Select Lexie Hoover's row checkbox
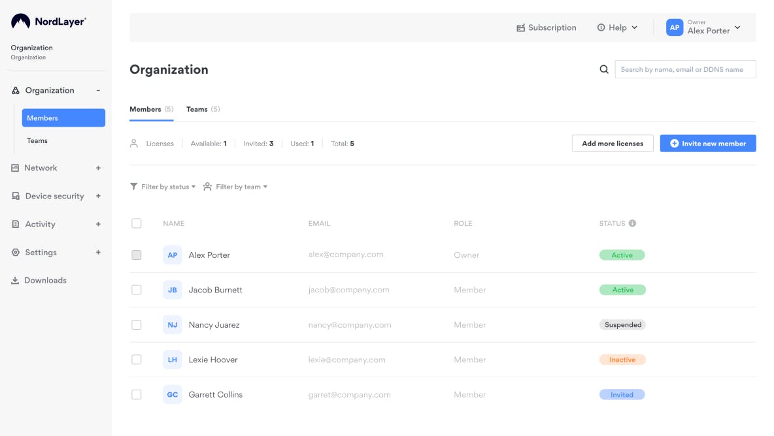774x436 pixels. pos(137,360)
